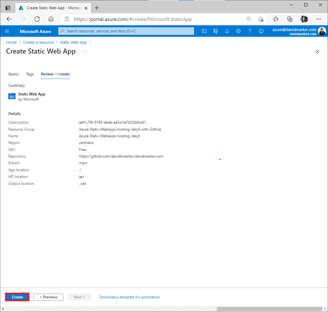The height and width of the screenshot is (312, 328).
Task: Open the Azure portal hamburger menu
Action: [x=7, y=31]
